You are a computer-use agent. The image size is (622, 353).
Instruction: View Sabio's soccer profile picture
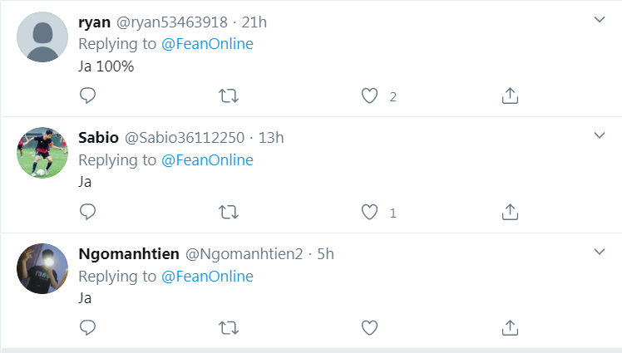[x=42, y=153]
